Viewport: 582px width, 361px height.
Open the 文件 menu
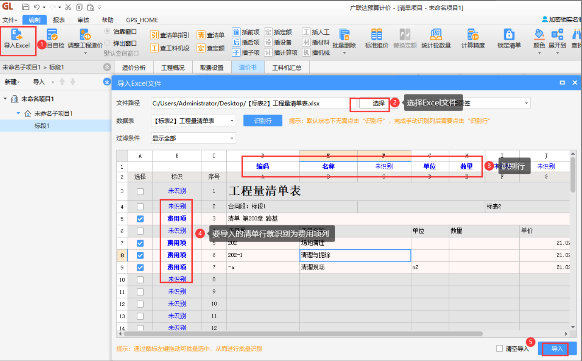[9, 20]
